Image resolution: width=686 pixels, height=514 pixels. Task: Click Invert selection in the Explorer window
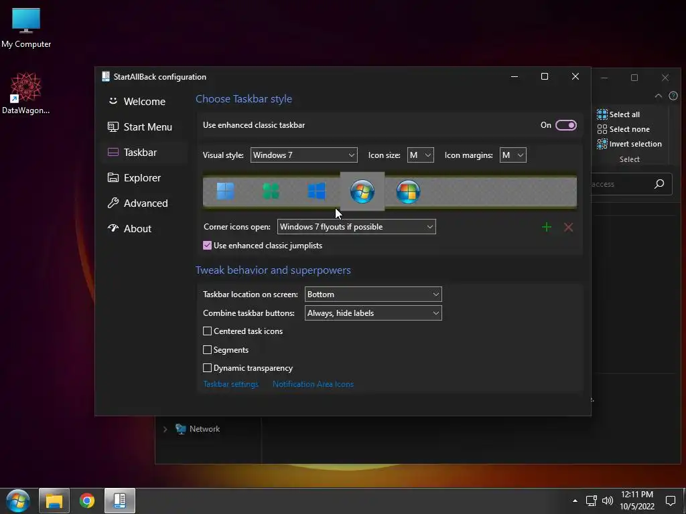[x=629, y=144]
